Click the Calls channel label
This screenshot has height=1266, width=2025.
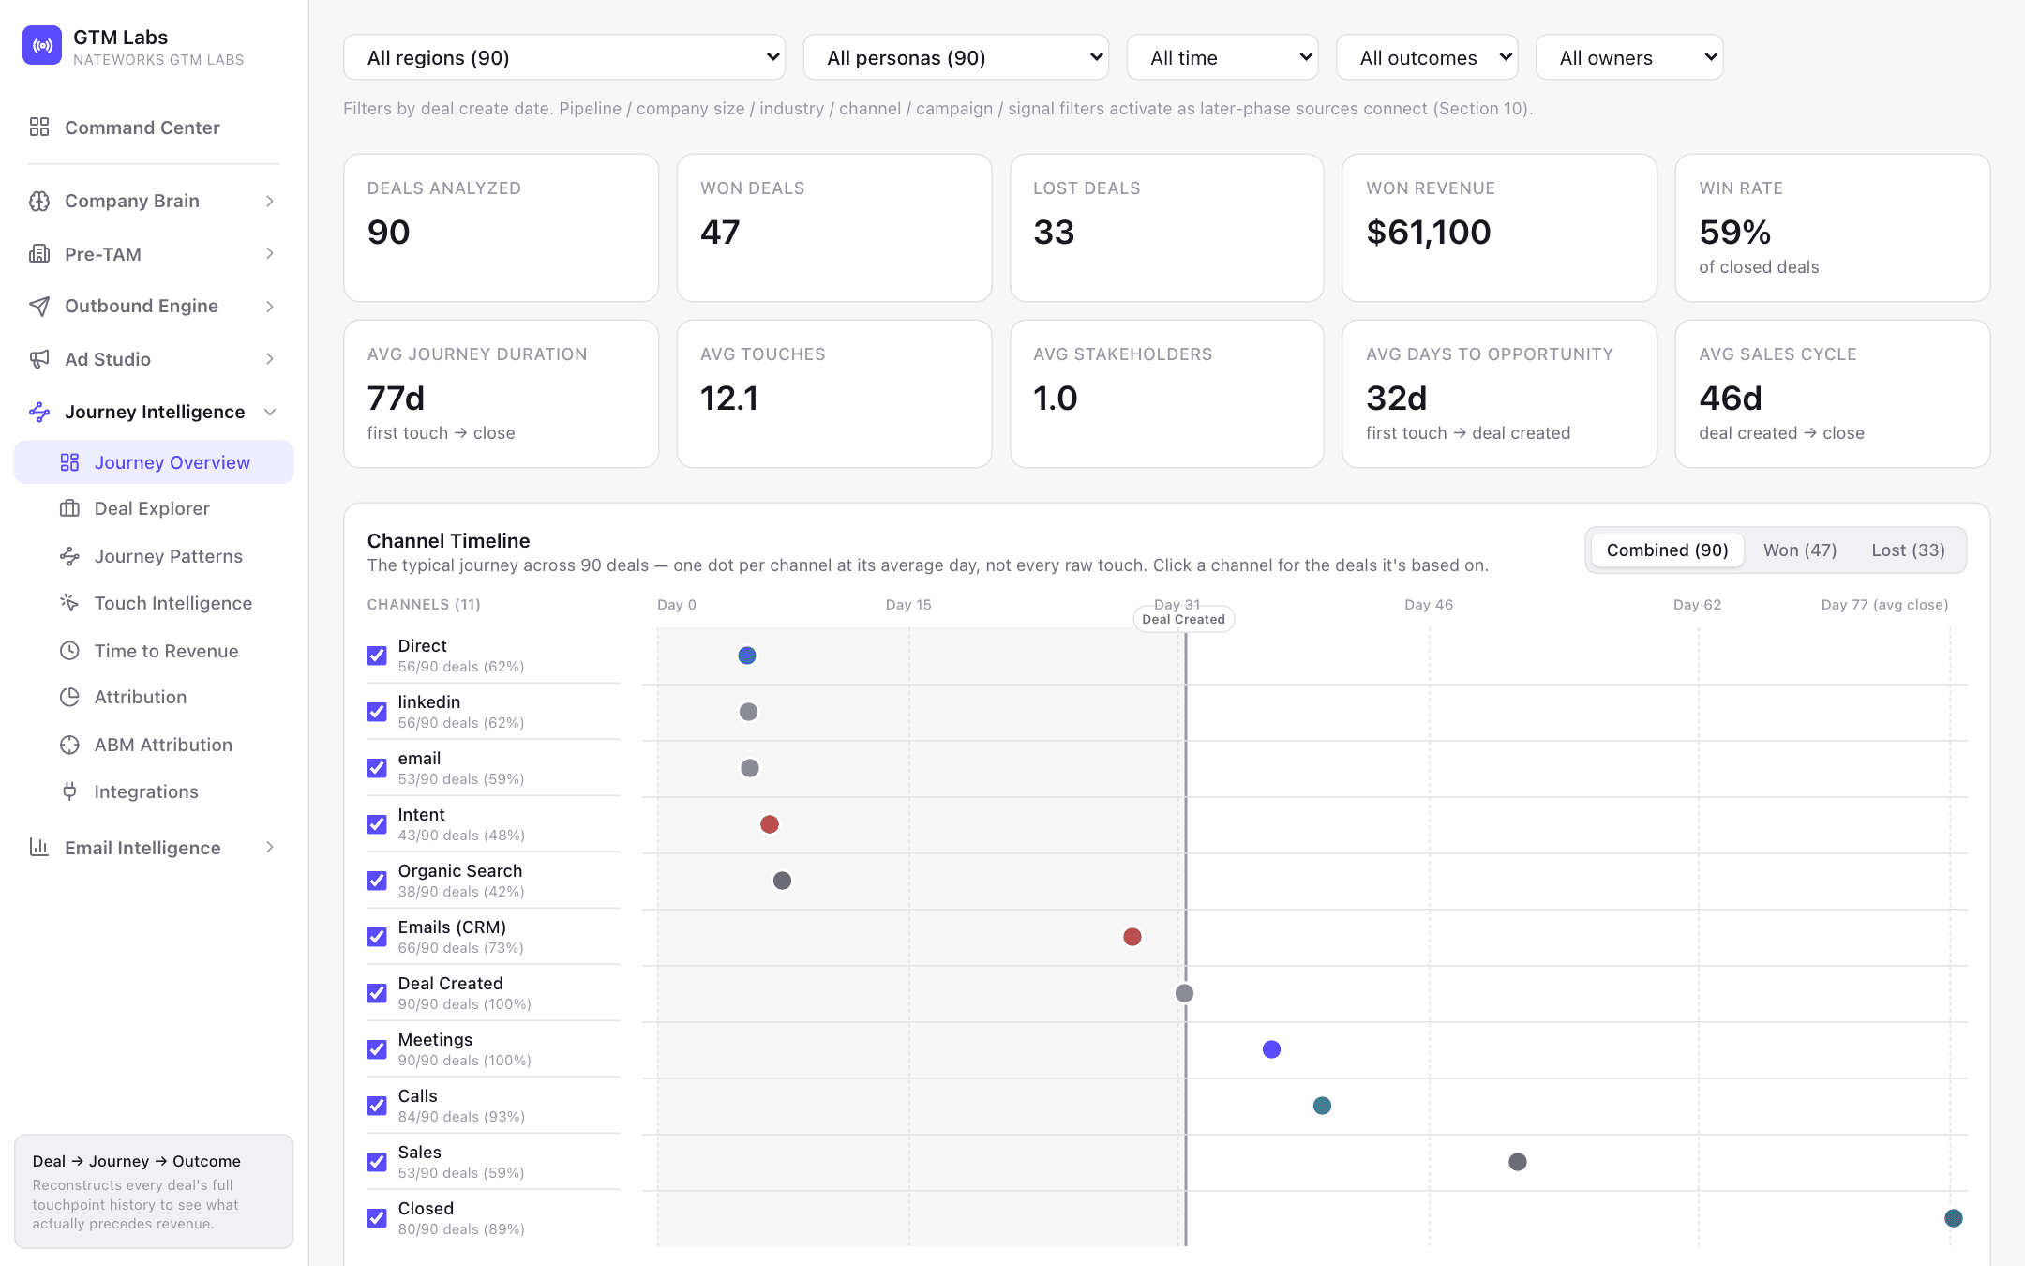point(417,1095)
